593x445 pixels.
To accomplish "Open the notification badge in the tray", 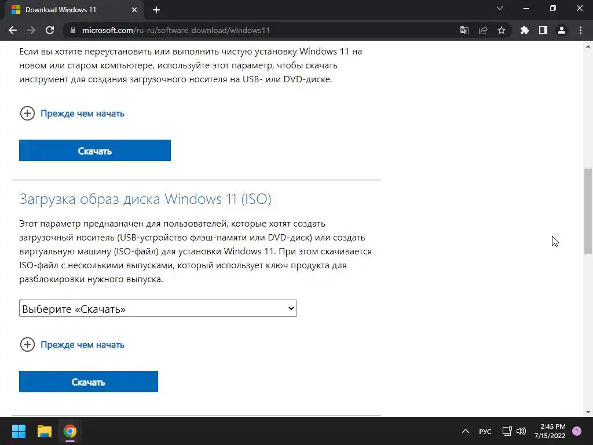I will click(577, 431).
